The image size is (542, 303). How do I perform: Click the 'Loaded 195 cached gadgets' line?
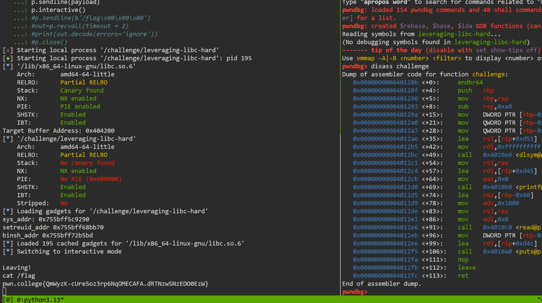tap(123, 244)
